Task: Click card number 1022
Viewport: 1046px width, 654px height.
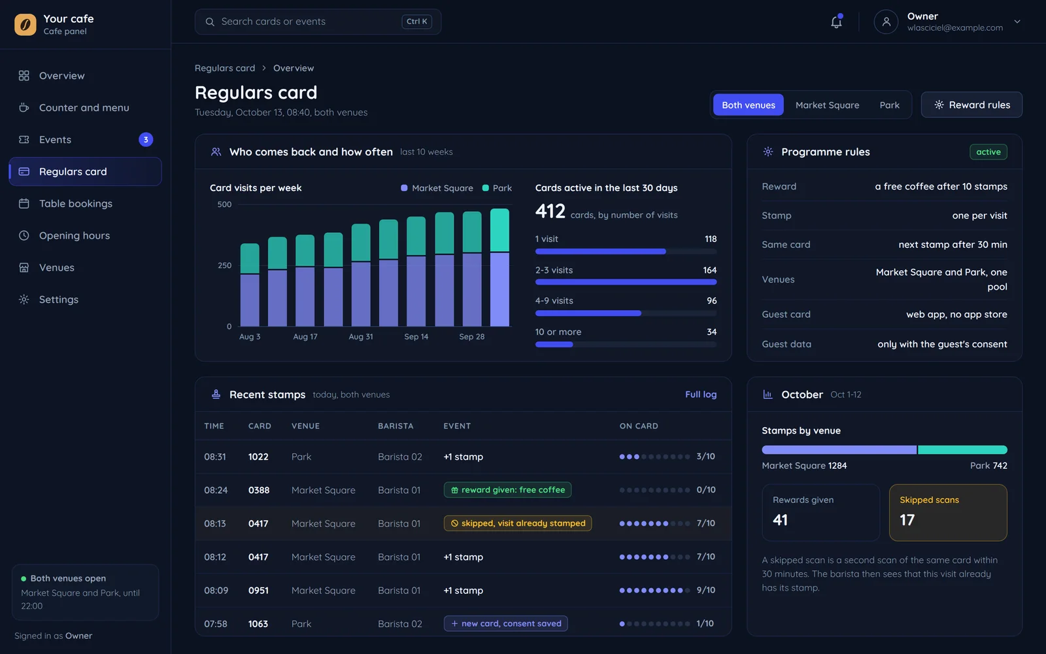Action: (x=258, y=456)
